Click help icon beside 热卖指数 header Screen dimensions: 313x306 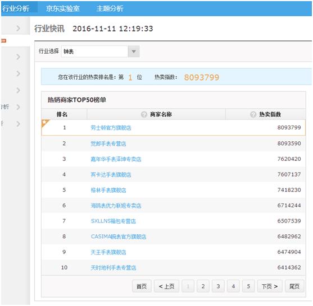[x=253, y=114]
